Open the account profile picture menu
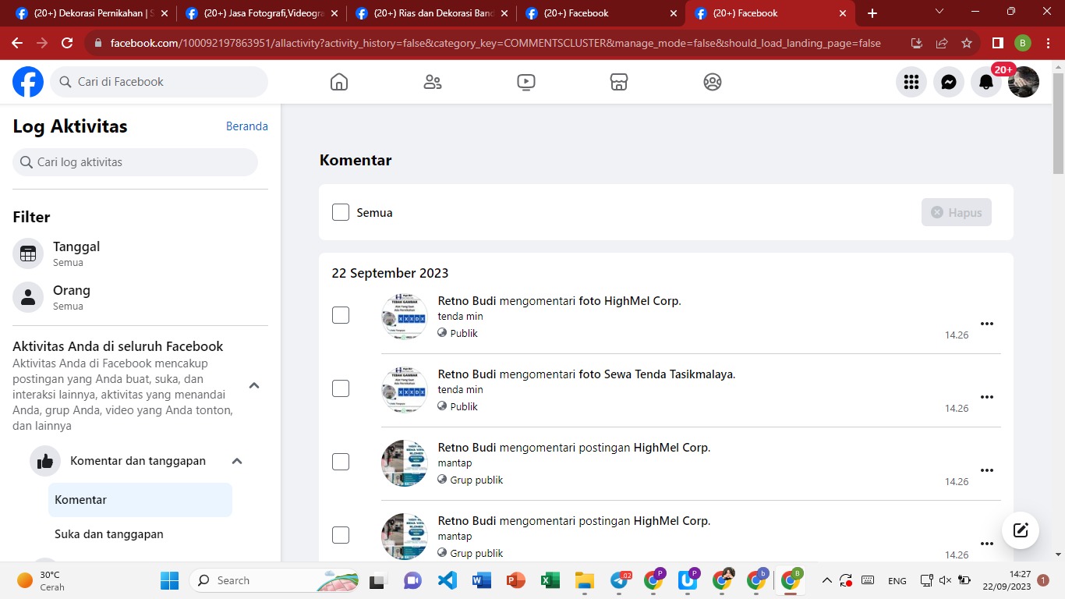This screenshot has height=599, width=1065. tap(1024, 82)
